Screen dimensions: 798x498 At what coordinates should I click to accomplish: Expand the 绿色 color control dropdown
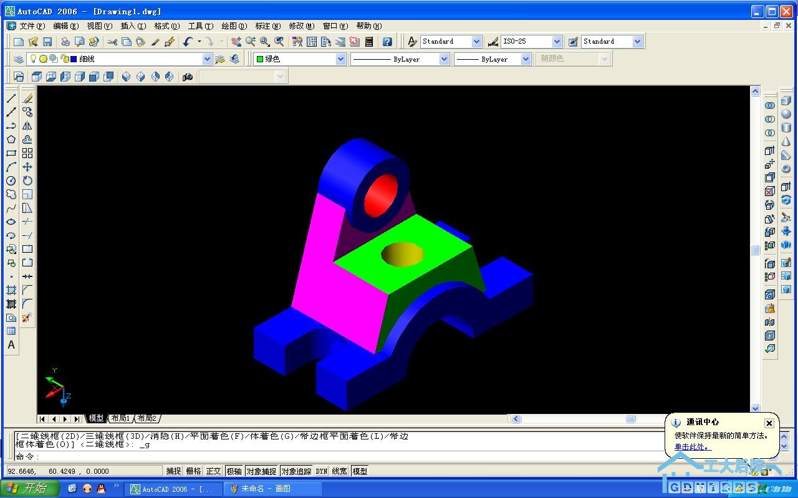[x=340, y=59]
